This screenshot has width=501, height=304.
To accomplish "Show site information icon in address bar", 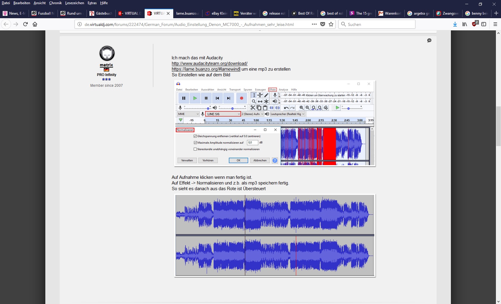I will pos(80,24).
